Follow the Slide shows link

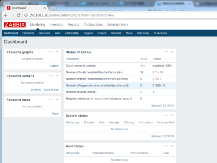coord(51,90)
